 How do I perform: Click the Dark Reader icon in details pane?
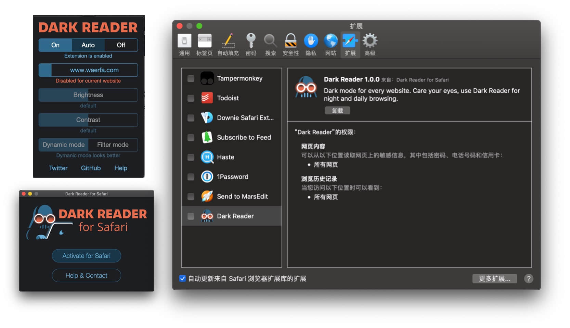click(306, 87)
